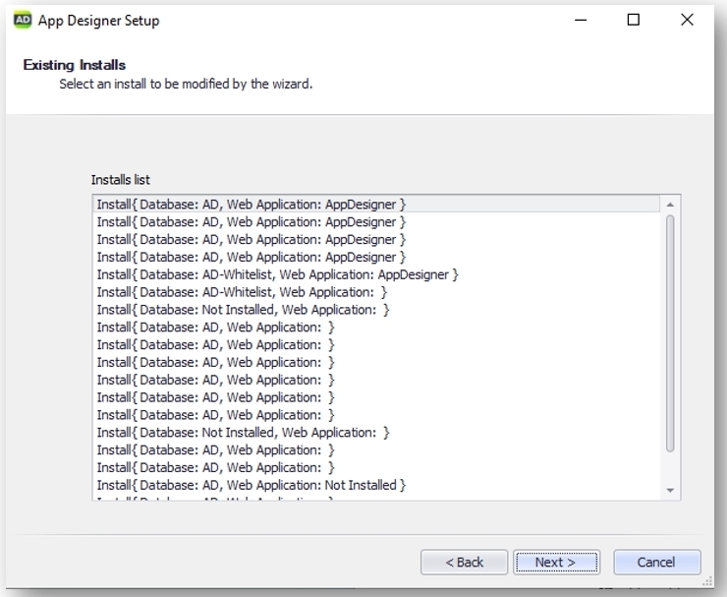Click the App Designer AD logo icon
Image resolution: width=727 pixels, height=597 pixels.
coord(23,21)
